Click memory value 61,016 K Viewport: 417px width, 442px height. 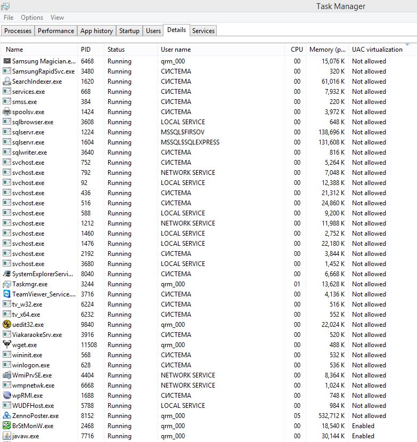pos(333,82)
